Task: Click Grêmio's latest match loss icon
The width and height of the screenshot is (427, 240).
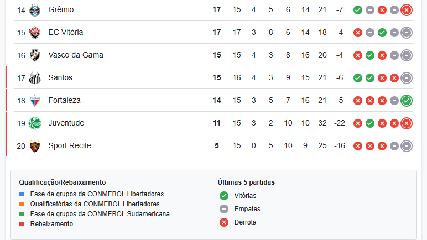Action: pos(407,10)
